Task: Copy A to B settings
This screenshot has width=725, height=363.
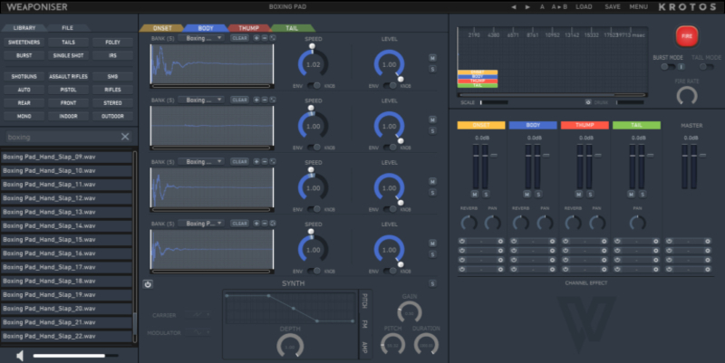Action: tap(559, 7)
